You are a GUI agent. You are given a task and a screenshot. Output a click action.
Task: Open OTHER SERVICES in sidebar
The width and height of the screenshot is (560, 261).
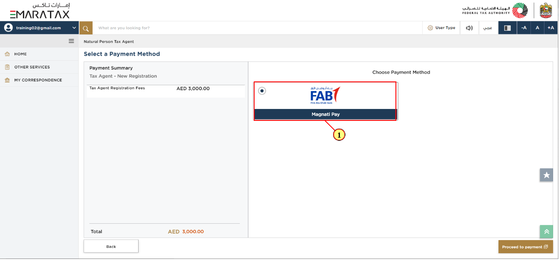39,67
